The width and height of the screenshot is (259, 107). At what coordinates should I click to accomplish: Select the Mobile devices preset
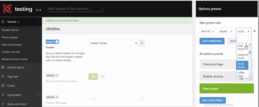(x=218, y=76)
